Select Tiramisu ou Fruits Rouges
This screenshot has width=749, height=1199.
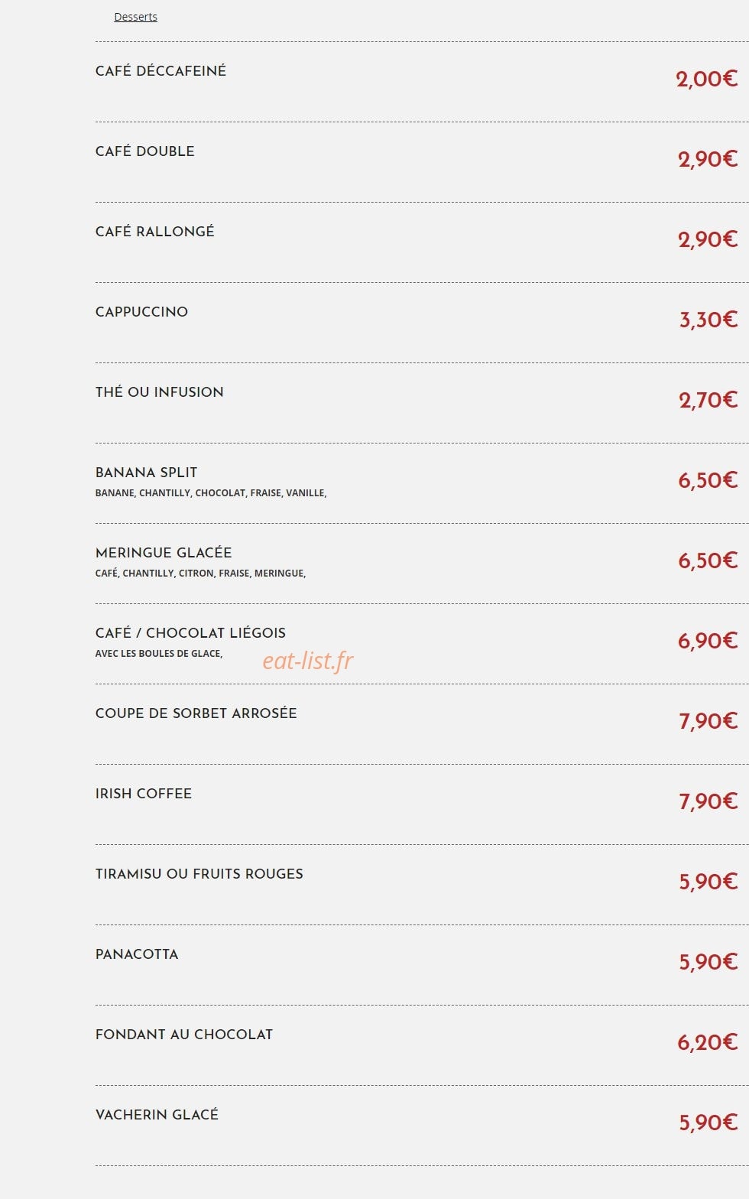point(199,874)
